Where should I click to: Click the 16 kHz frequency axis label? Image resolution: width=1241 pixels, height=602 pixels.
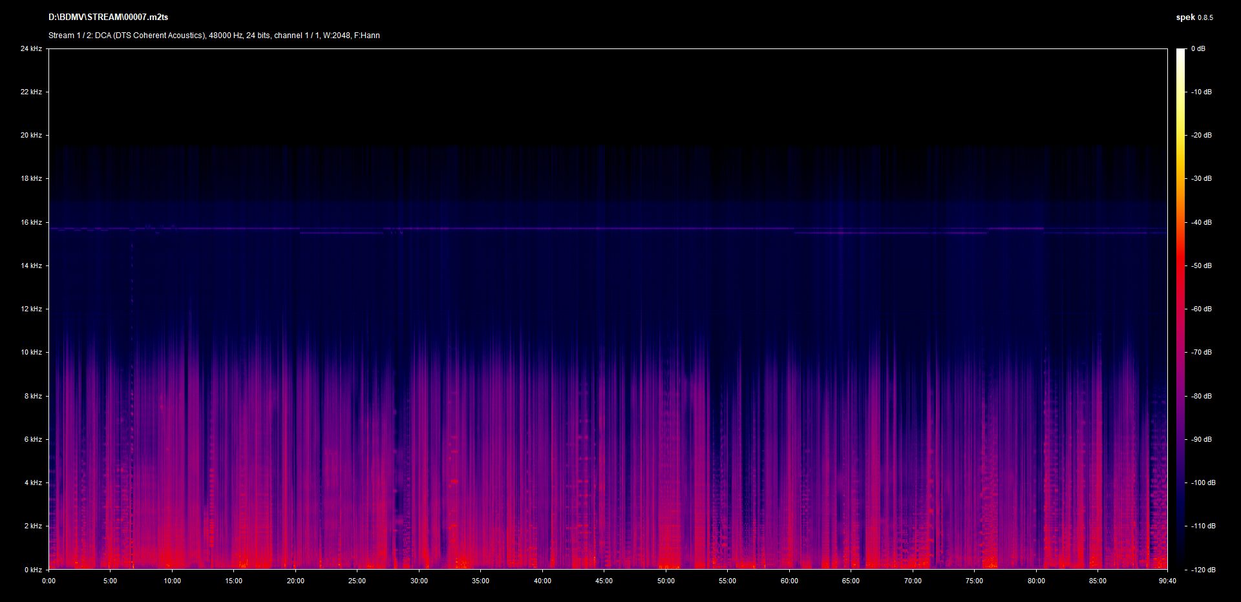click(31, 222)
